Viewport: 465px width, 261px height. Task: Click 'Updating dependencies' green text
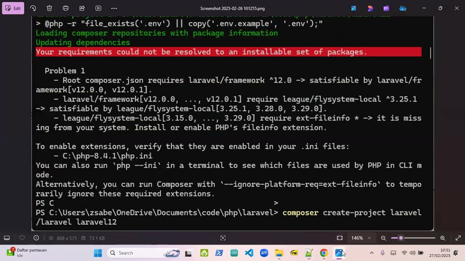click(x=82, y=42)
